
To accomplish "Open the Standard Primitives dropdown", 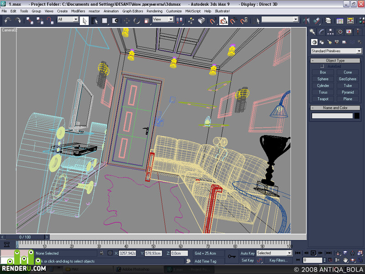I will click(x=336, y=51).
